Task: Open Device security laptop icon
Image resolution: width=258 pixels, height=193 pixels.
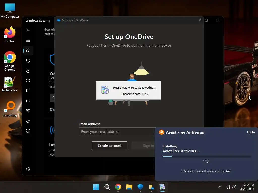Action: click(x=28, y=101)
